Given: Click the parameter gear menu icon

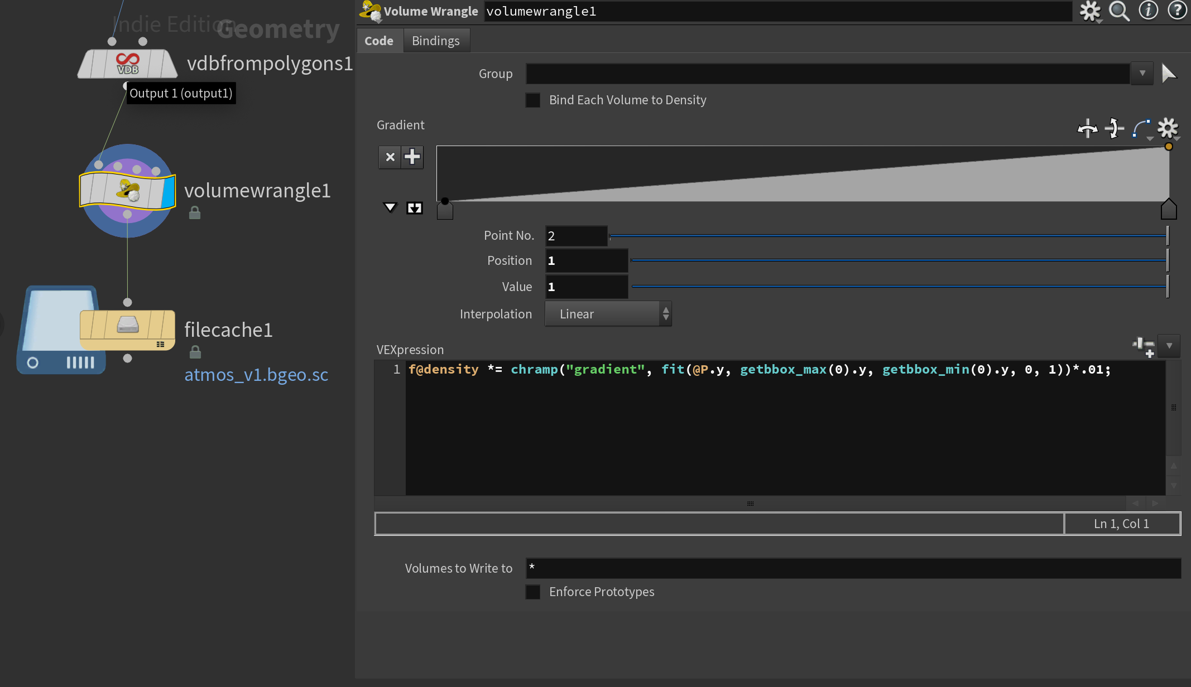Looking at the screenshot, I should pos(1089,11).
